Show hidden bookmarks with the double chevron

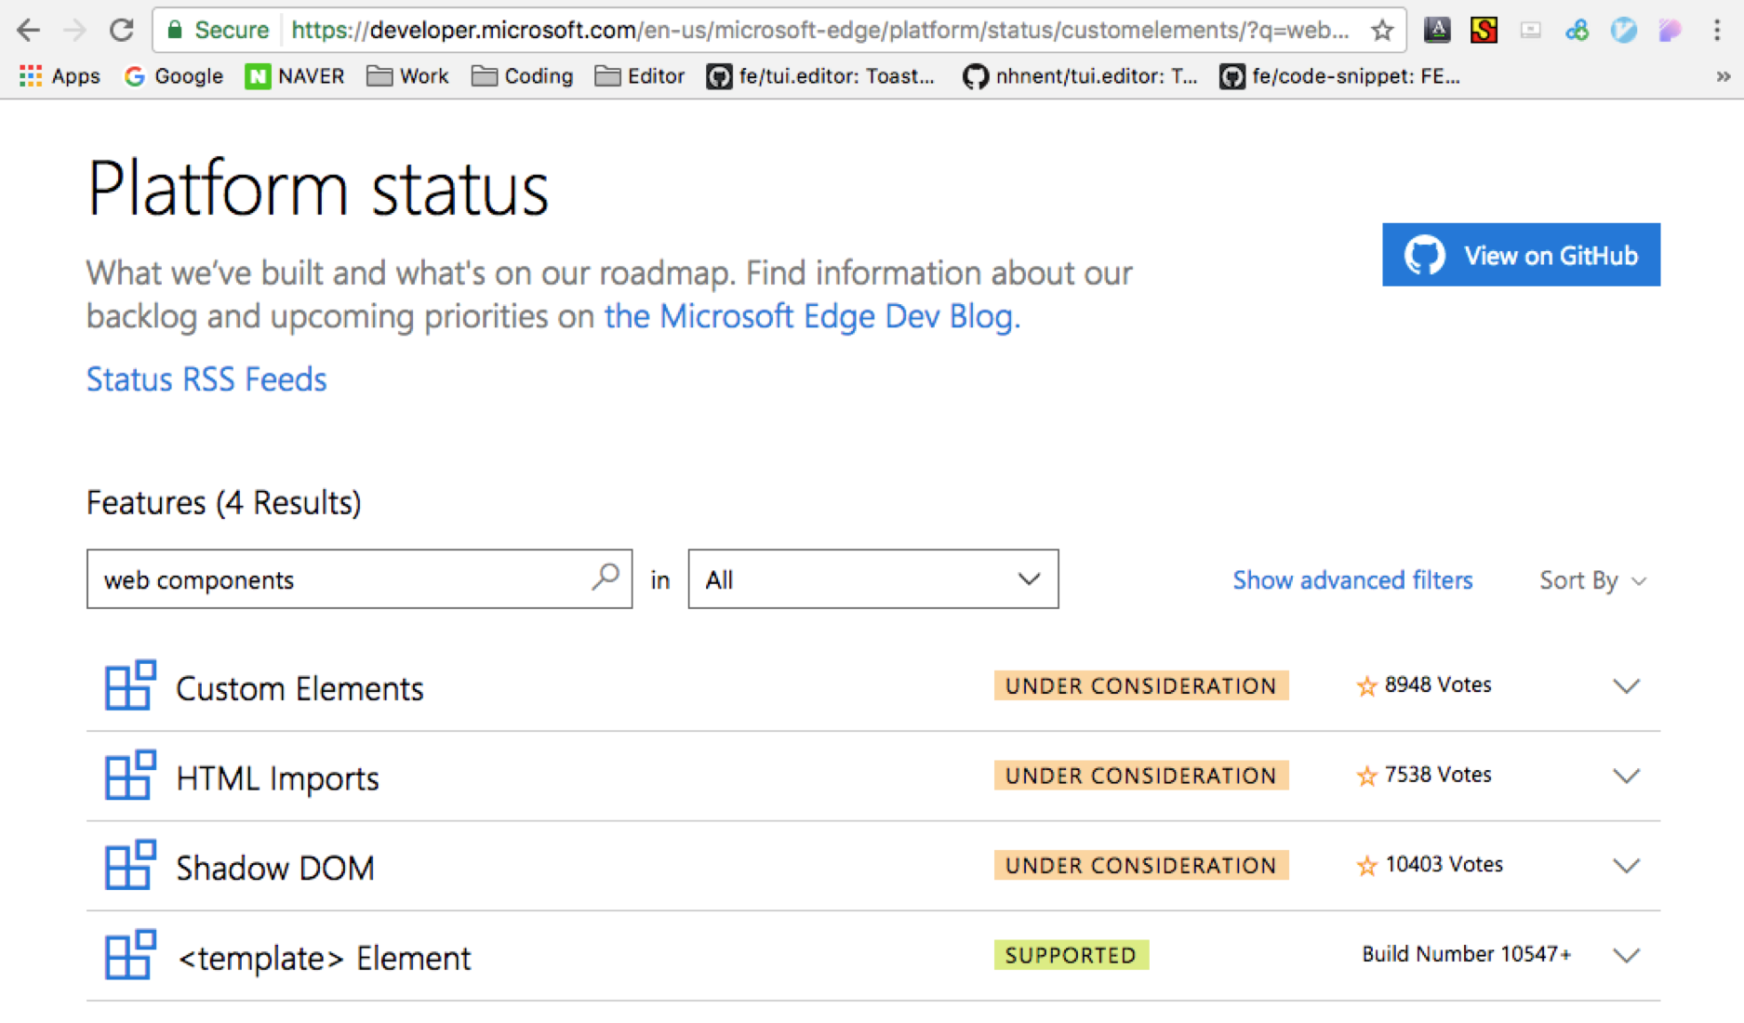1724,76
